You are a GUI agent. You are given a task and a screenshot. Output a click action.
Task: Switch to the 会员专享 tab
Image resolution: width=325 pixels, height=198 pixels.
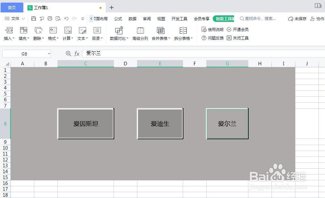point(201,19)
